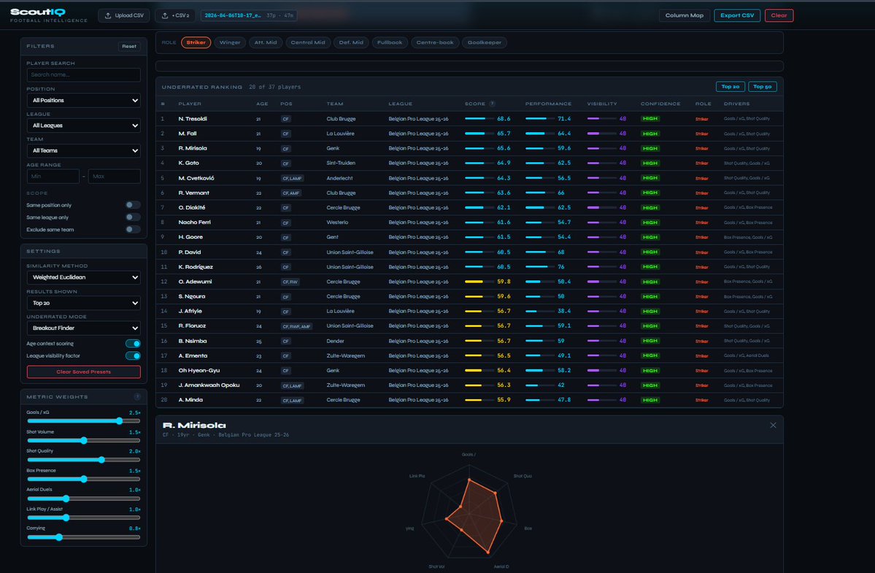
Task: Select player row K. Goto
Action: (469, 163)
